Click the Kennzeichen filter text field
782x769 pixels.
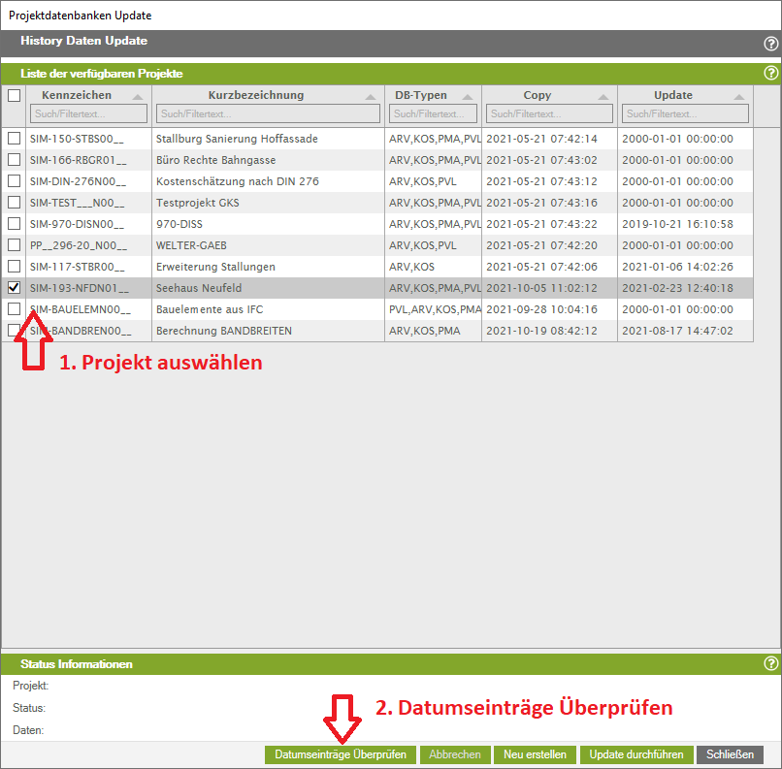tap(88, 114)
